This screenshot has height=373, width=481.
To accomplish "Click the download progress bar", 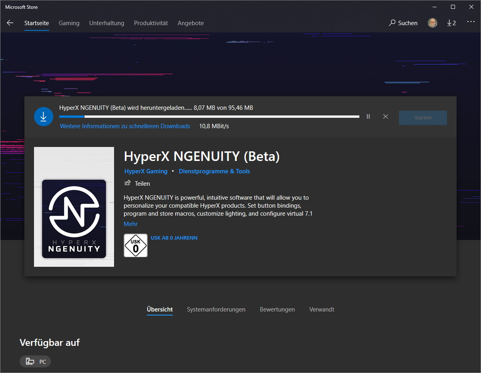I will point(209,117).
